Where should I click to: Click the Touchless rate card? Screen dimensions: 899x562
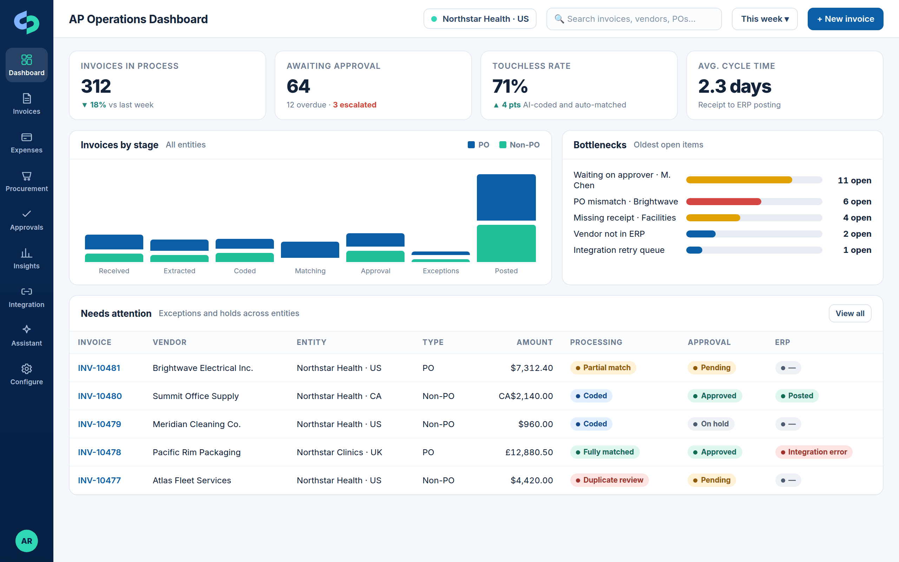point(579,85)
